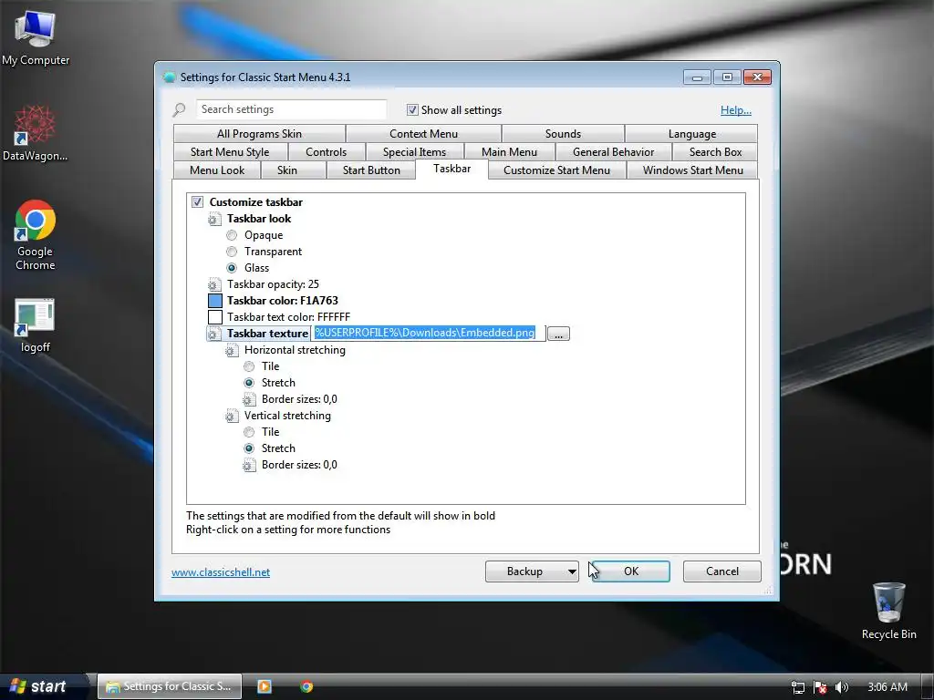Image resolution: width=934 pixels, height=700 pixels.
Task: Switch to the Start Menu Style tab
Action: [x=230, y=152]
